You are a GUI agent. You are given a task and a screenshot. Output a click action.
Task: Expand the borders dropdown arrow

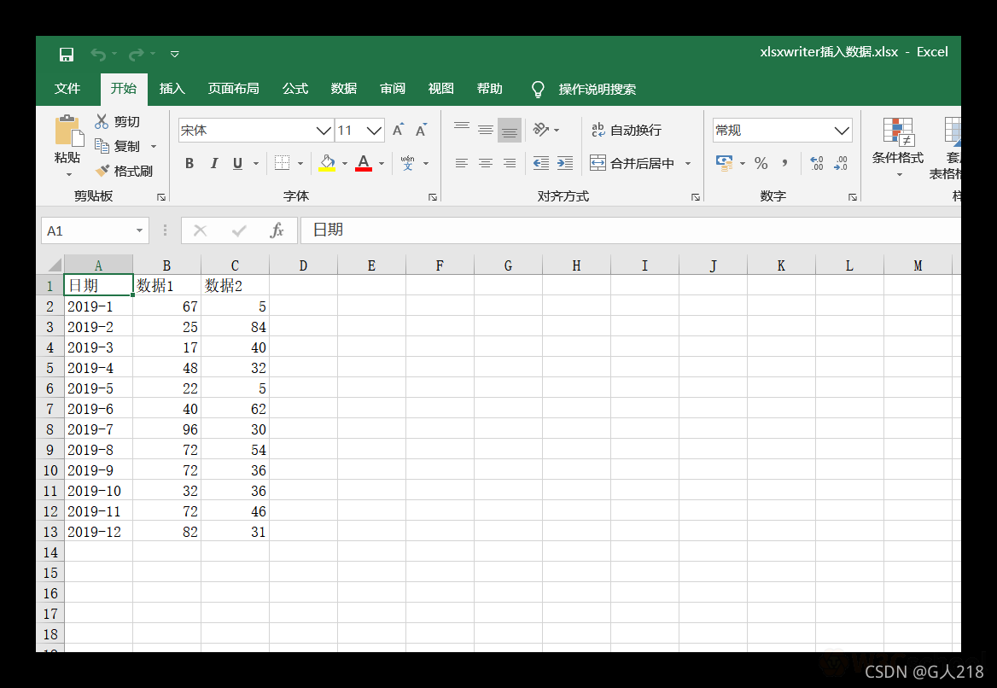300,163
